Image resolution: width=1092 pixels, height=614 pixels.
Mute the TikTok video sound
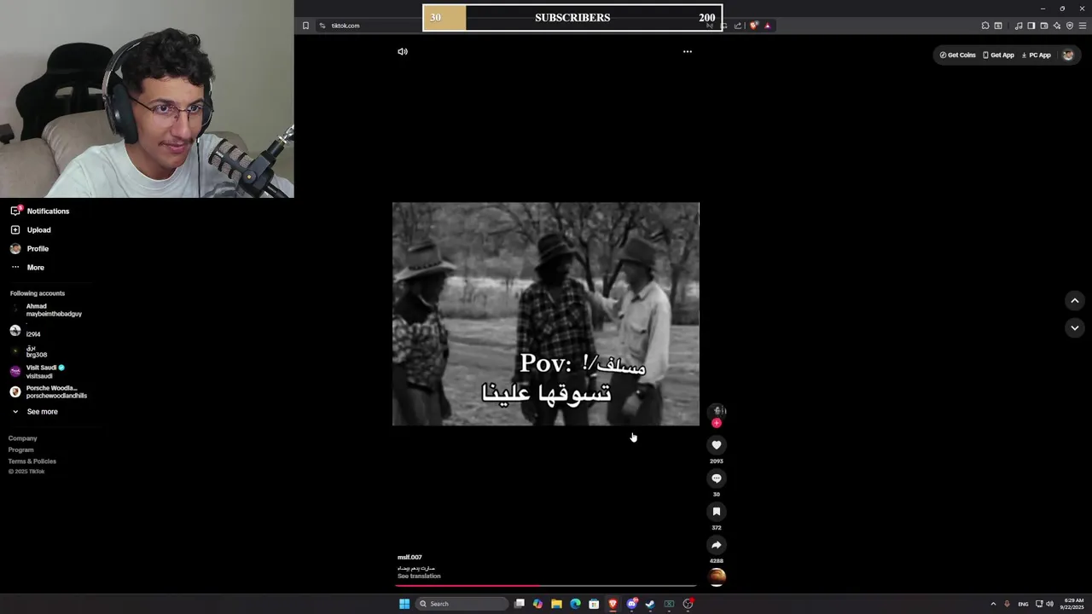pos(403,51)
